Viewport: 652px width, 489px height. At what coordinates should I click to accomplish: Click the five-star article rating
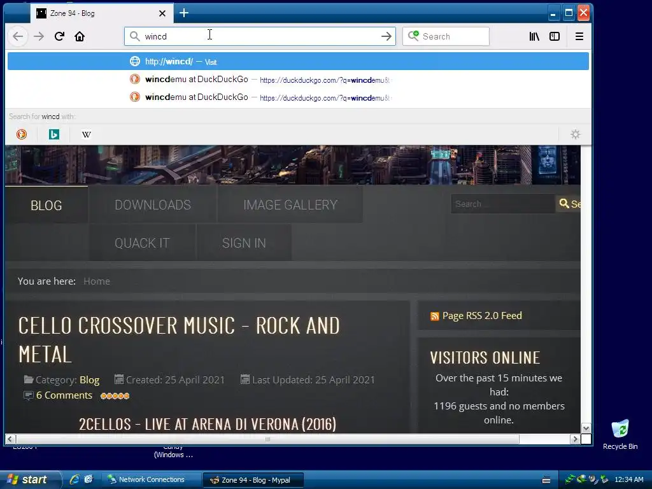click(115, 396)
